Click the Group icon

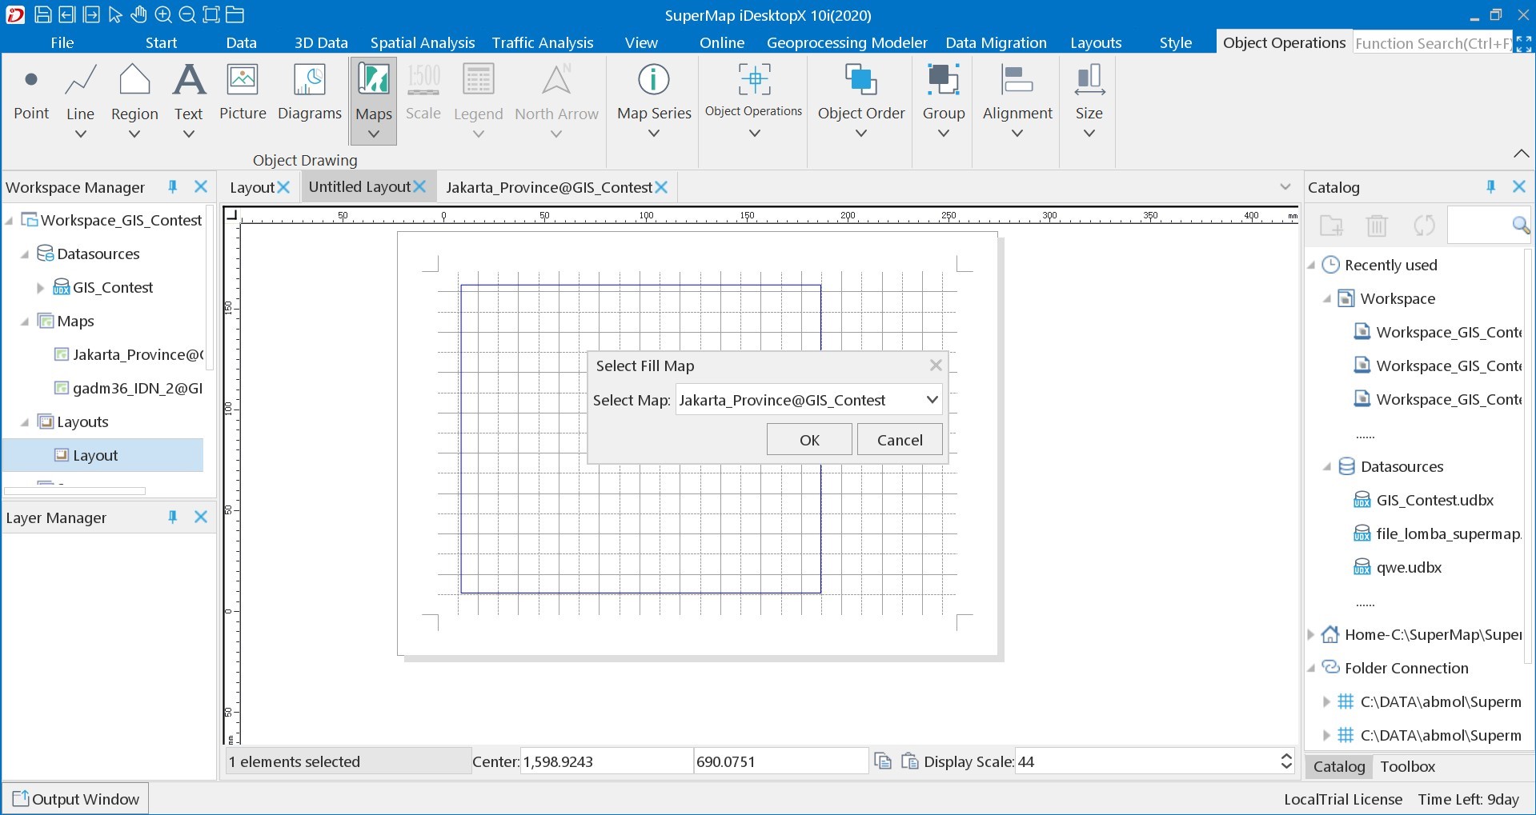coord(944,79)
